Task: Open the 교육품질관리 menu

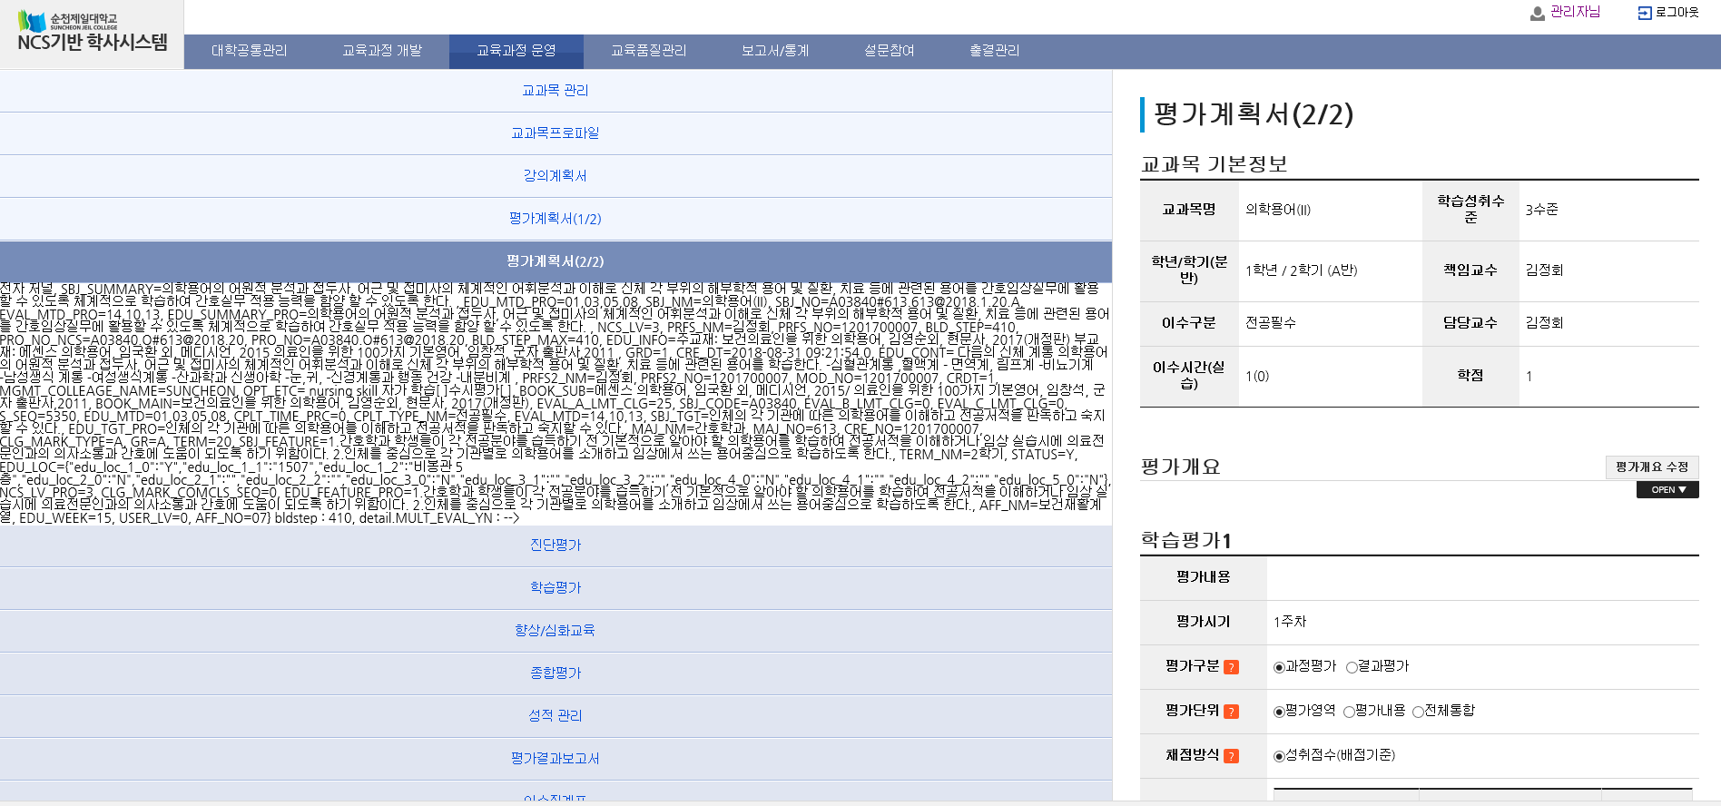Action: click(x=648, y=51)
